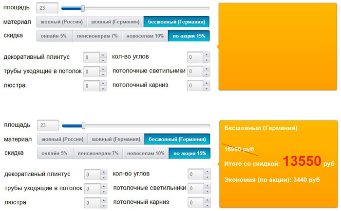
Task: Increase кол-во углов in top calculator
Action: pyautogui.click(x=207, y=54)
